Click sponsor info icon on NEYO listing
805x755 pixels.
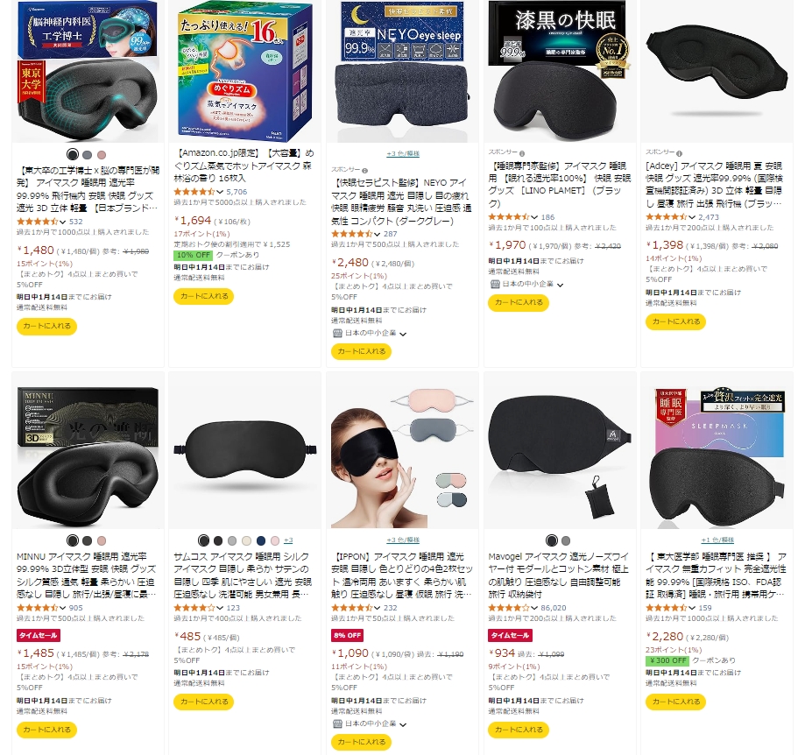tap(365, 171)
